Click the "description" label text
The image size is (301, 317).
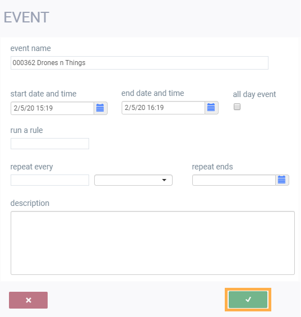pyautogui.click(x=30, y=203)
